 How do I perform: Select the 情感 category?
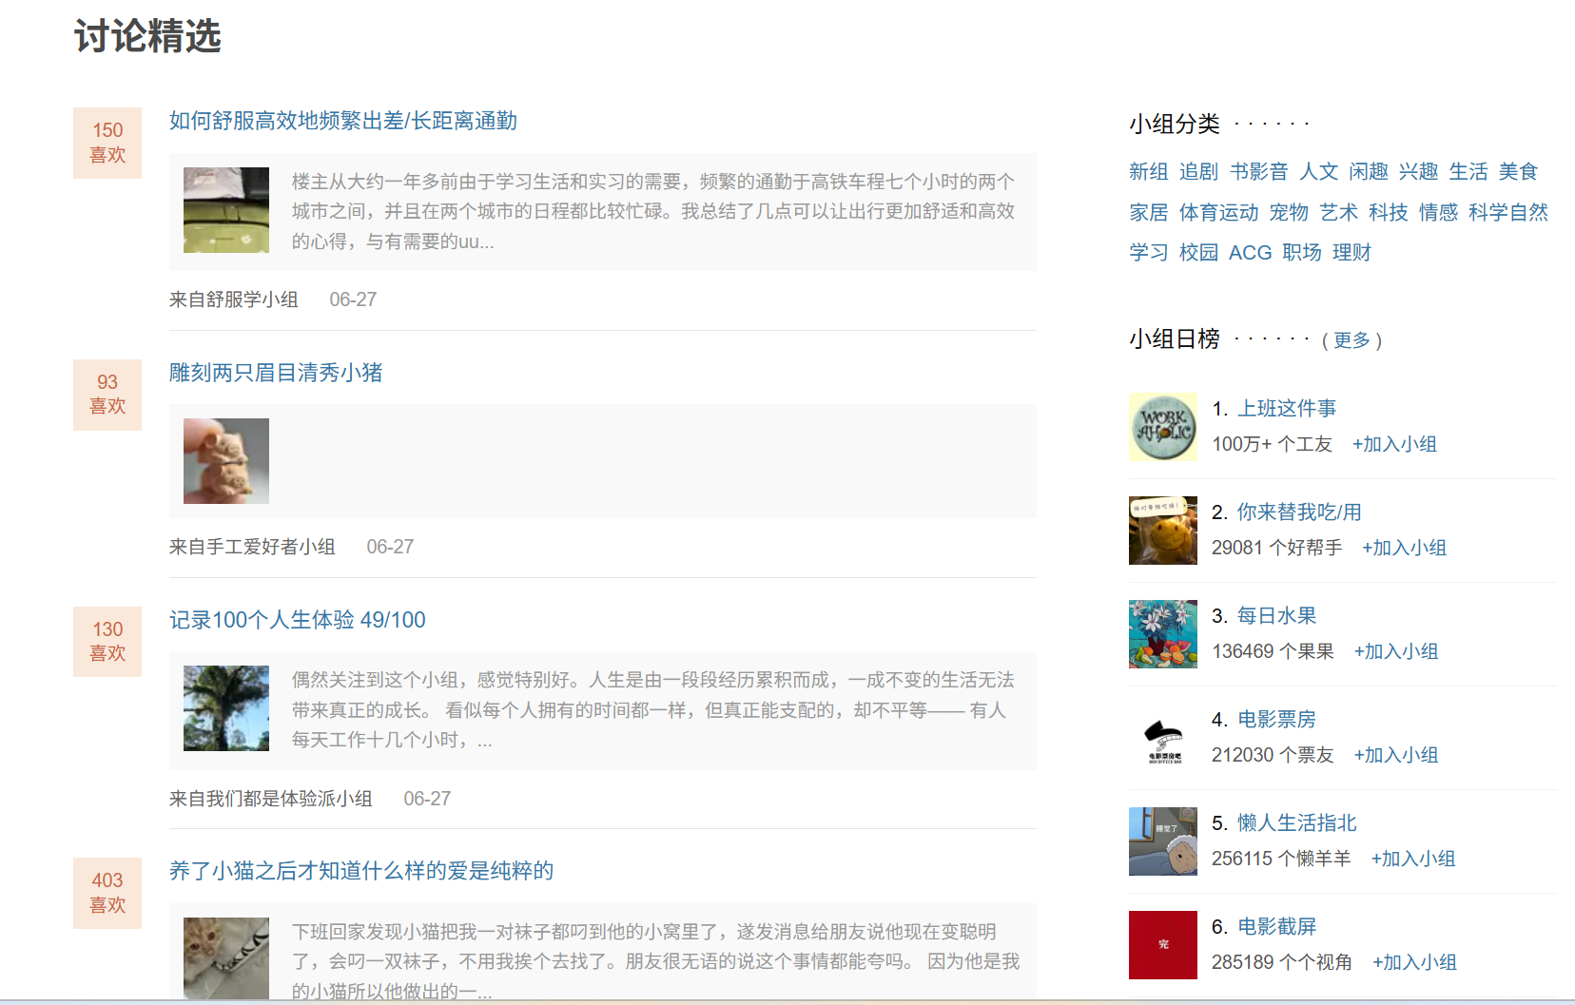1438,212
